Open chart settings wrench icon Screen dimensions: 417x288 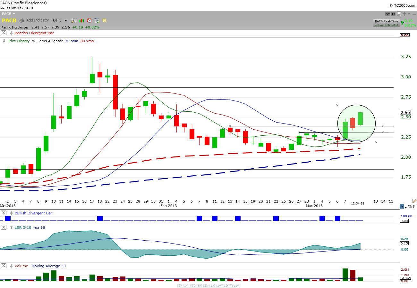tap(74, 20)
